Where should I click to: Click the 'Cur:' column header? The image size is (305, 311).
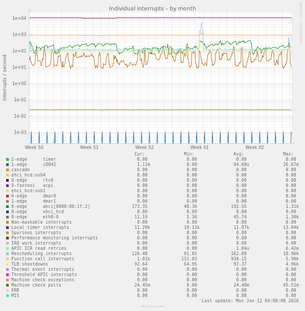pyautogui.click(x=140, y=154)
